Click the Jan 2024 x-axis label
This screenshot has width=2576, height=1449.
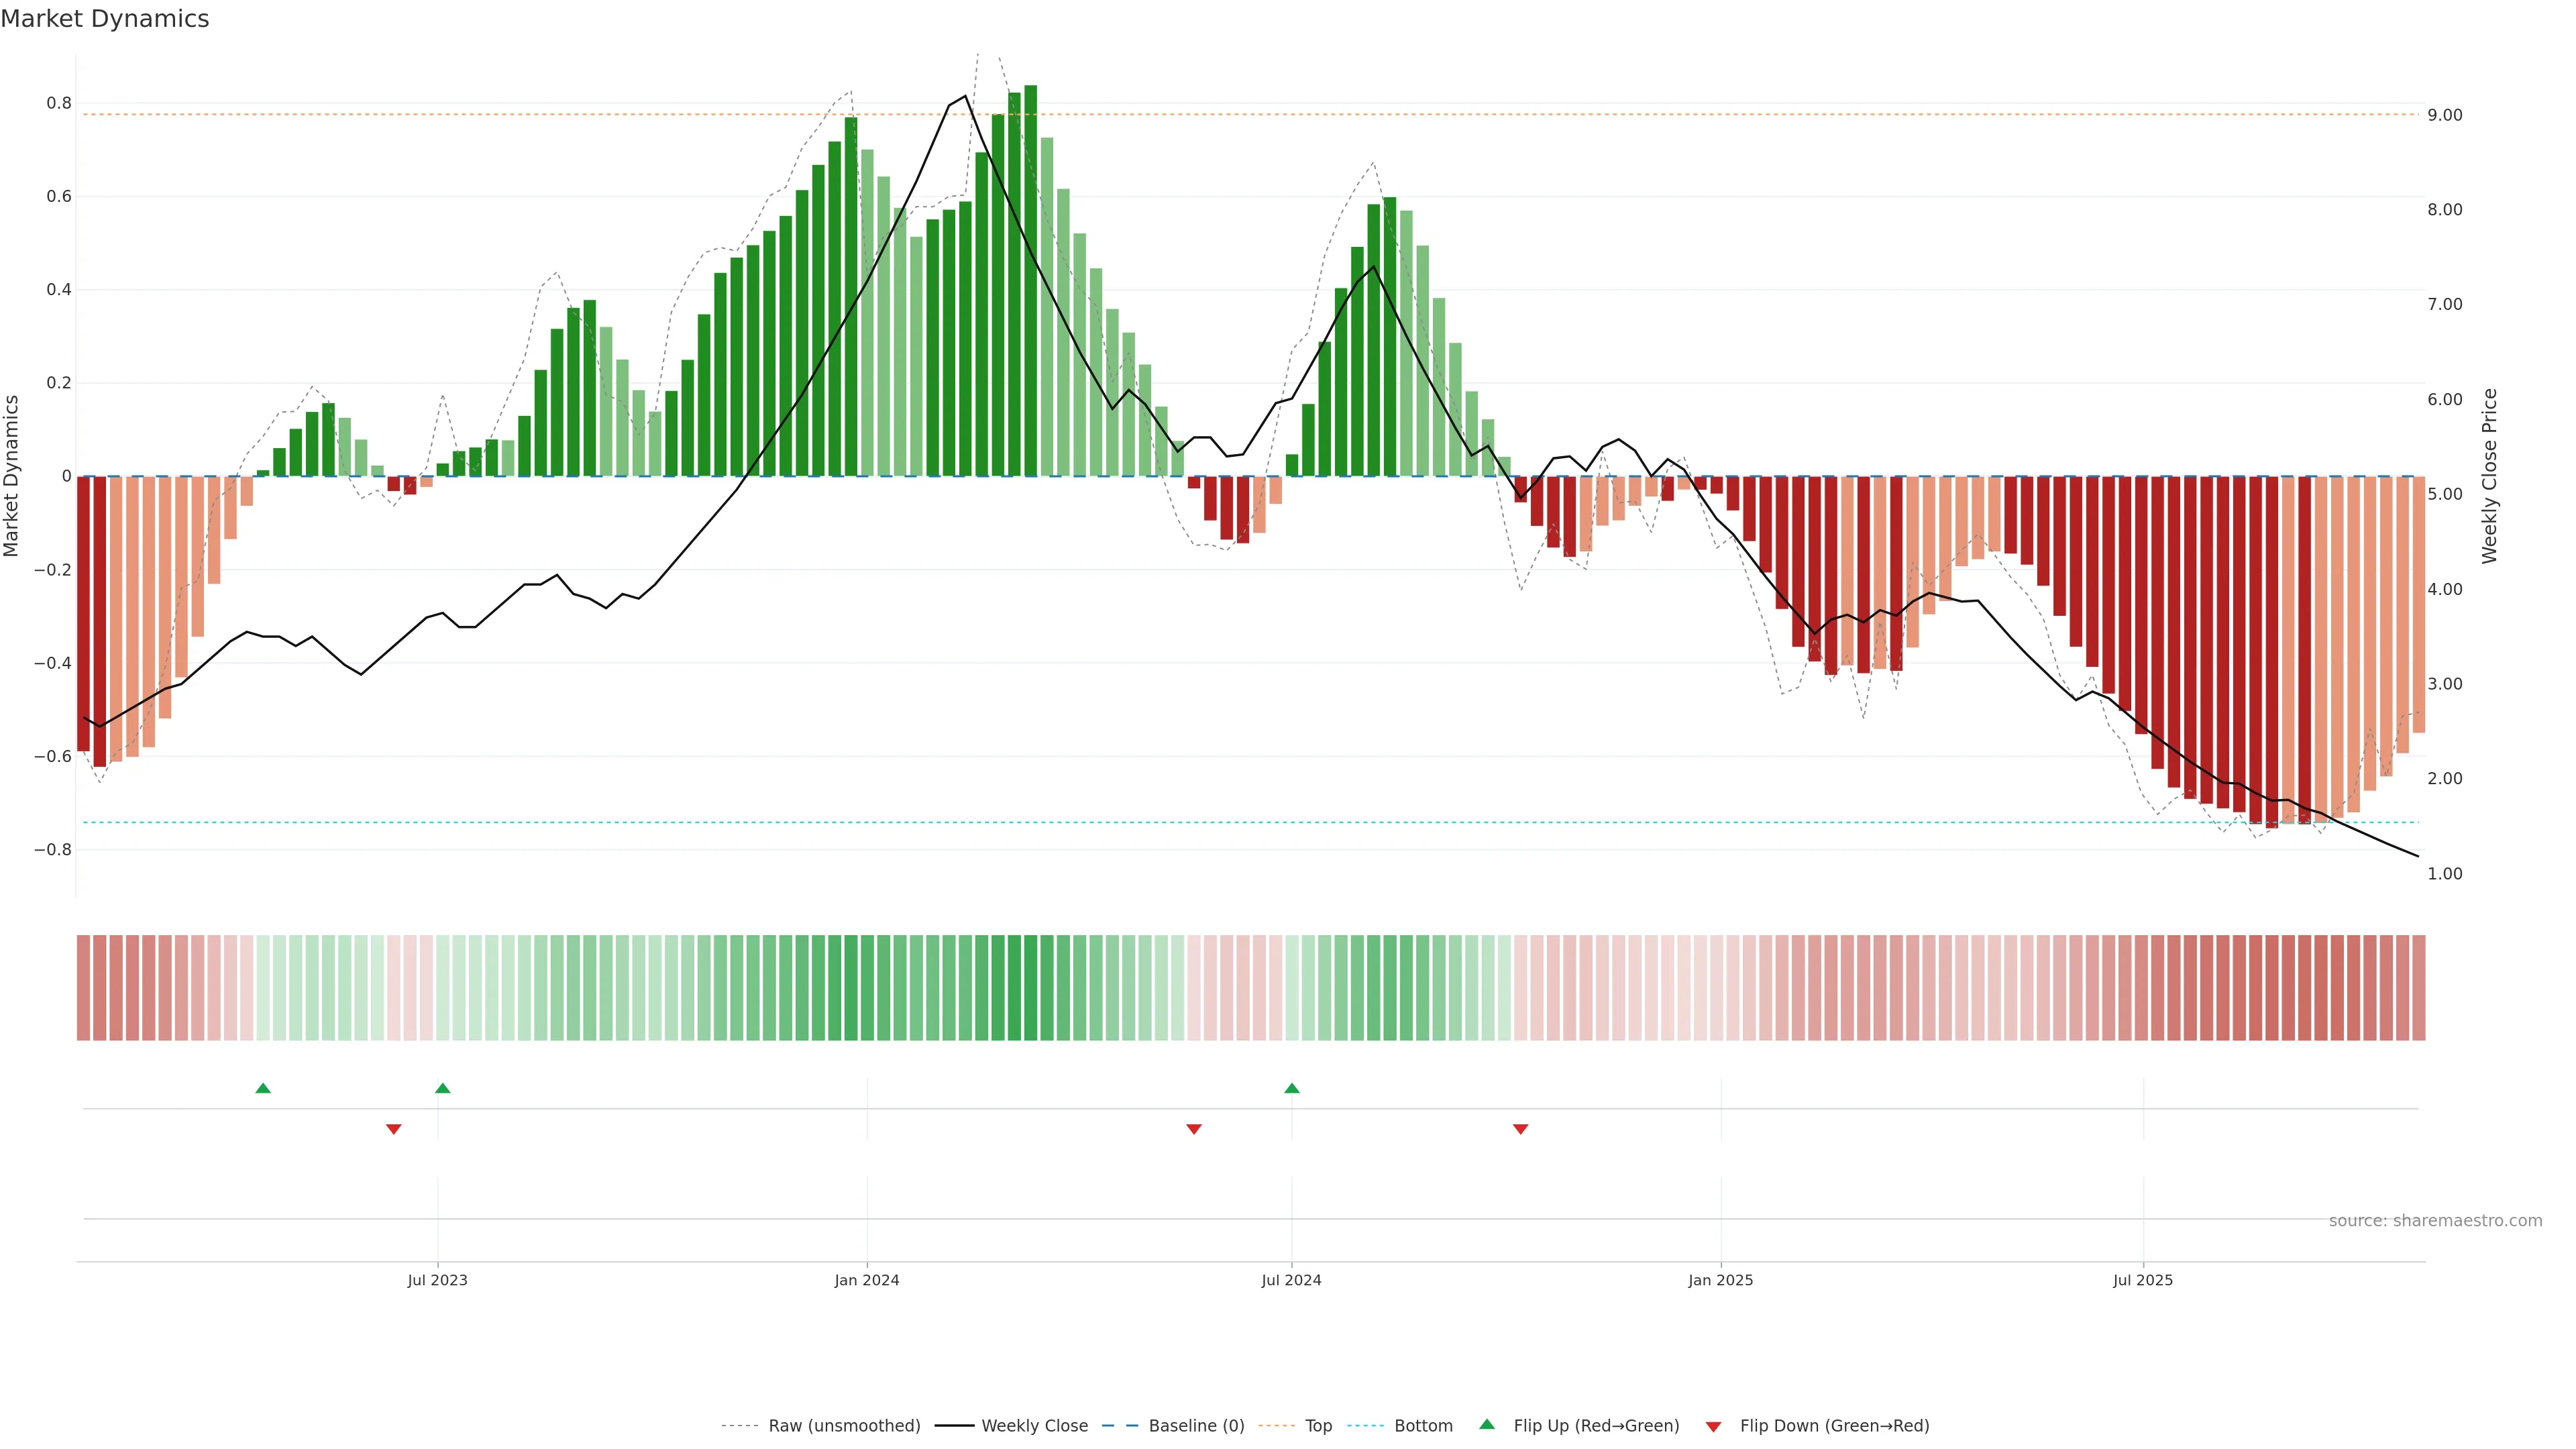(x=867, y=1280)
